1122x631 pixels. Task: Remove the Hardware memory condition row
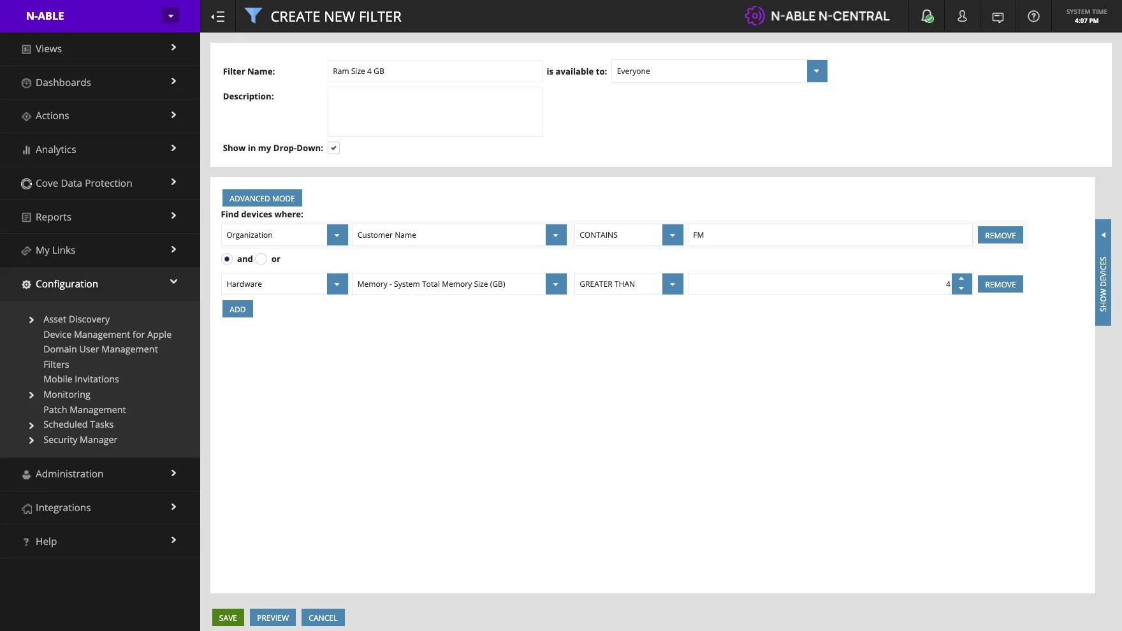point(1000,284)
